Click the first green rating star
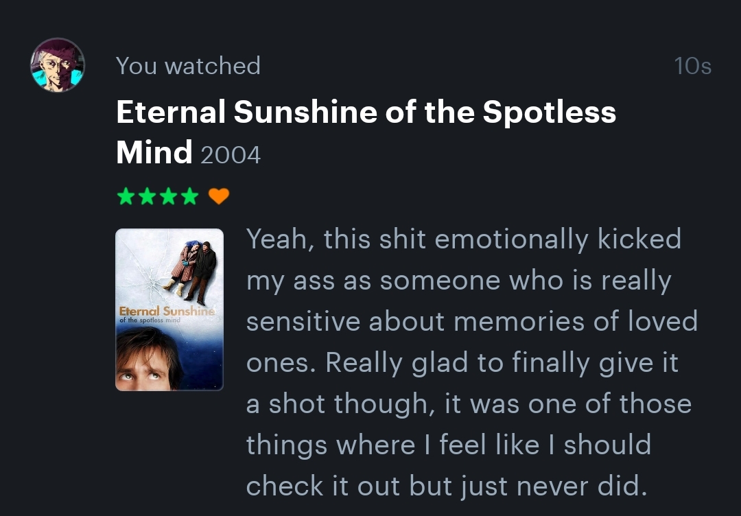 click(x=126, y=197)
